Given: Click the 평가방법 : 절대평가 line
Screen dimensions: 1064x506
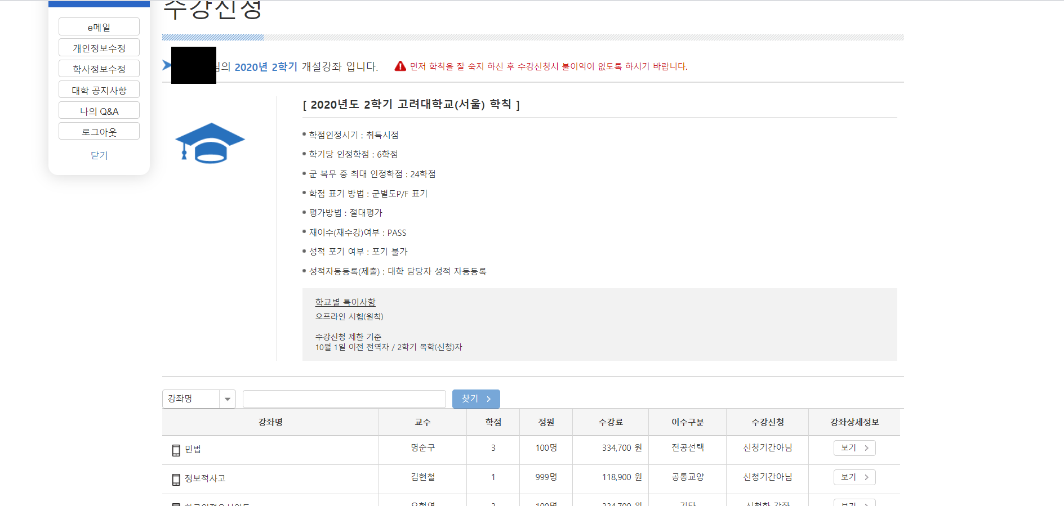Looking at the screenshot, I should [x=345, y=213].
